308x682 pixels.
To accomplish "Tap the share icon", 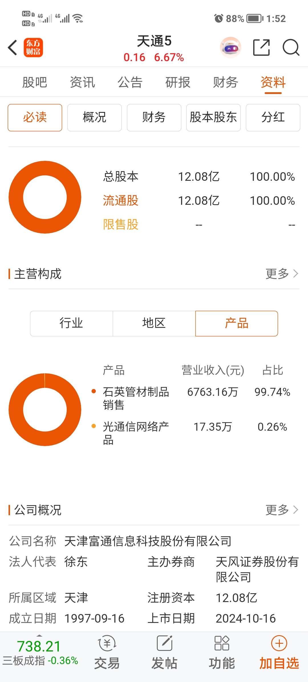I will [x=262, y=47].
